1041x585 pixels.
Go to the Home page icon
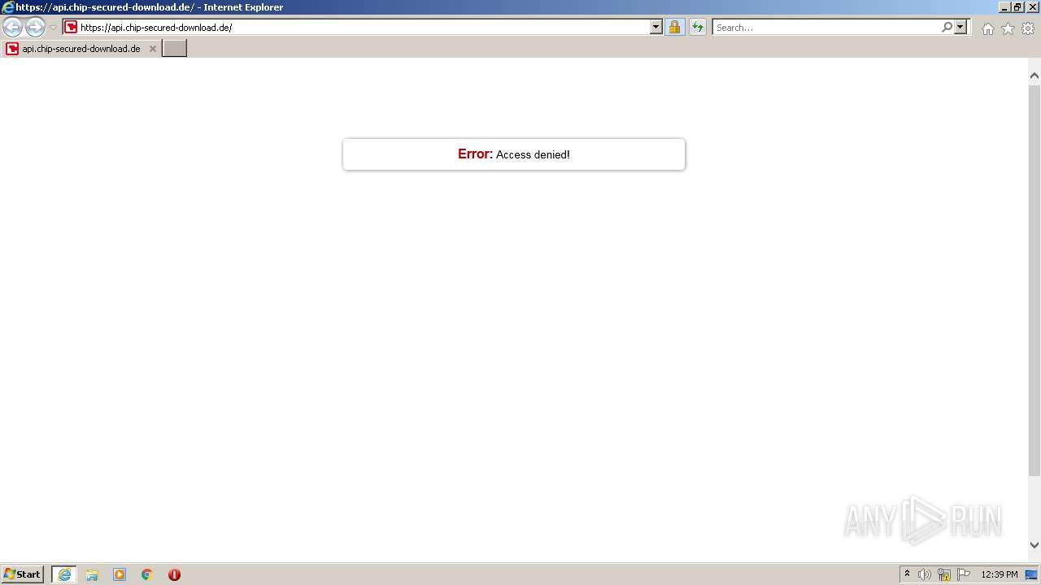(x=987, y=28)
